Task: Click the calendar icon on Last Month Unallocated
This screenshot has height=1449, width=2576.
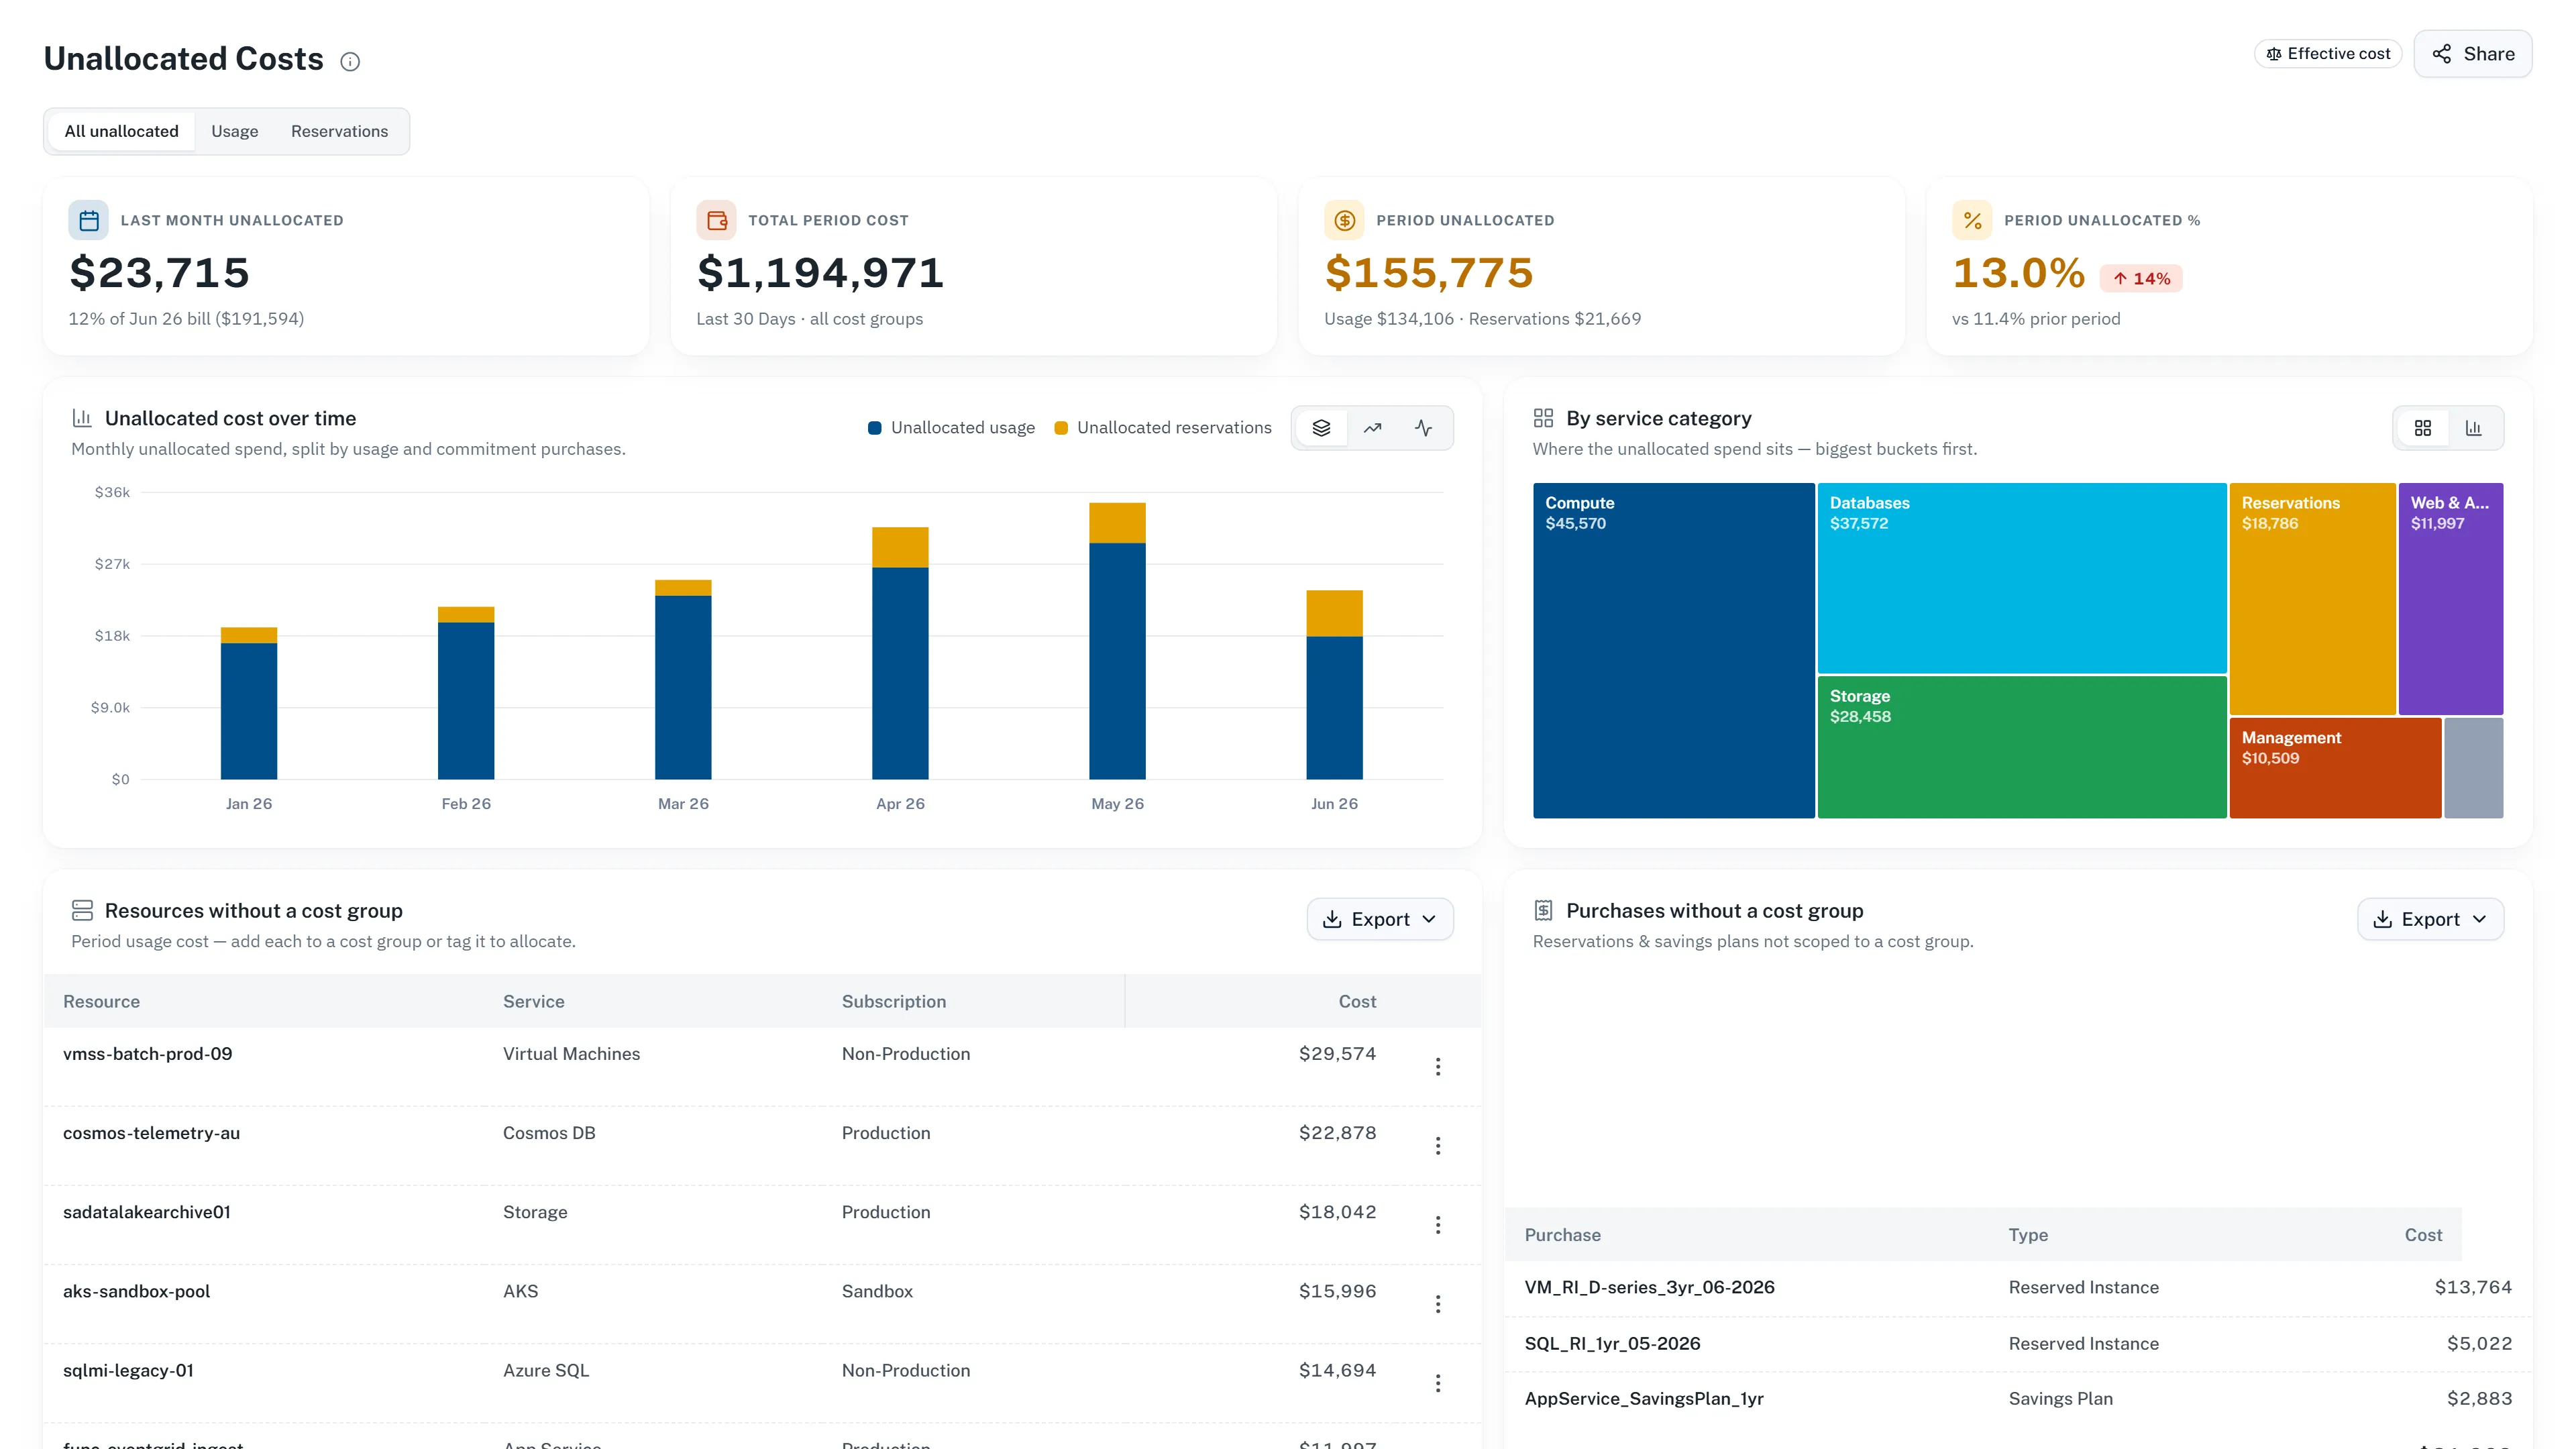Action: point(88,220)
